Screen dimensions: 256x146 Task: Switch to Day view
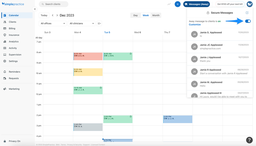135,15
